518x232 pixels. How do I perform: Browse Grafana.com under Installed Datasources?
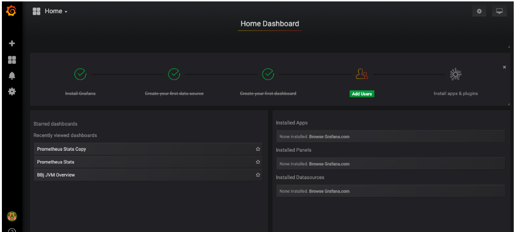(329, 191)
